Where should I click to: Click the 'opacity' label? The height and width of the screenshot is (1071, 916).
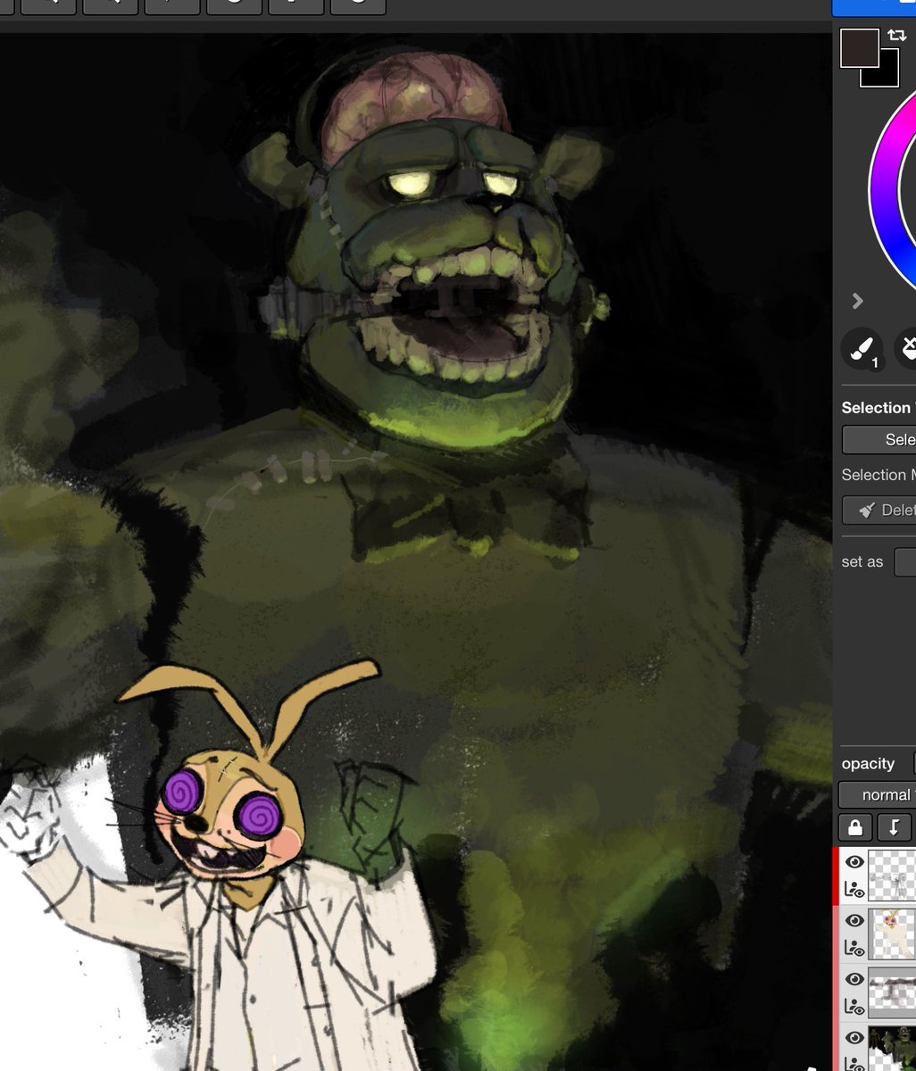(x=868, y=764)
